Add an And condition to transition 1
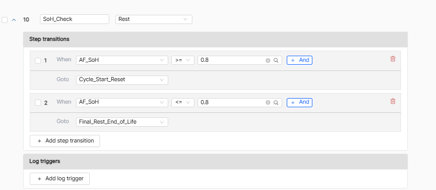The height and width of the screenshot is (190, 436). [x=300, y=60]
